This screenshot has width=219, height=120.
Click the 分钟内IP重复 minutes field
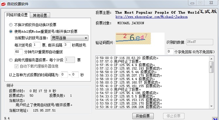(18, 52)
